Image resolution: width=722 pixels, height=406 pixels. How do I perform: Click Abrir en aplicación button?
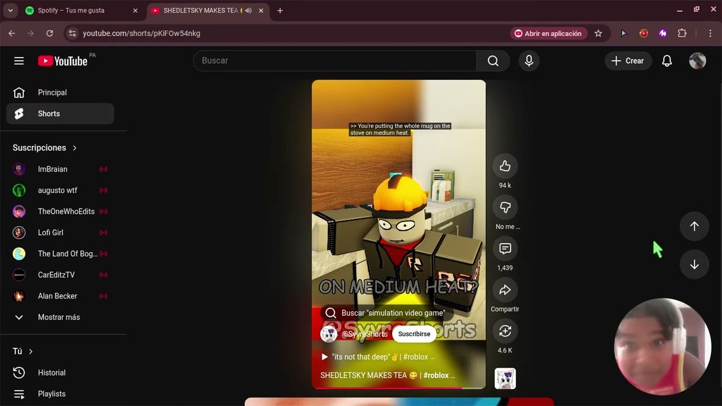coord(548,33)
